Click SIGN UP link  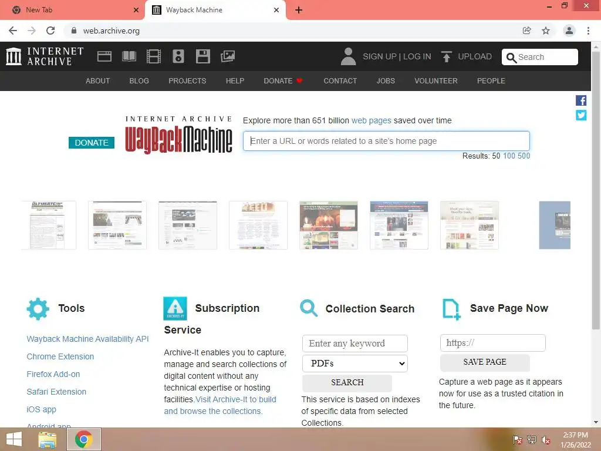380,56
